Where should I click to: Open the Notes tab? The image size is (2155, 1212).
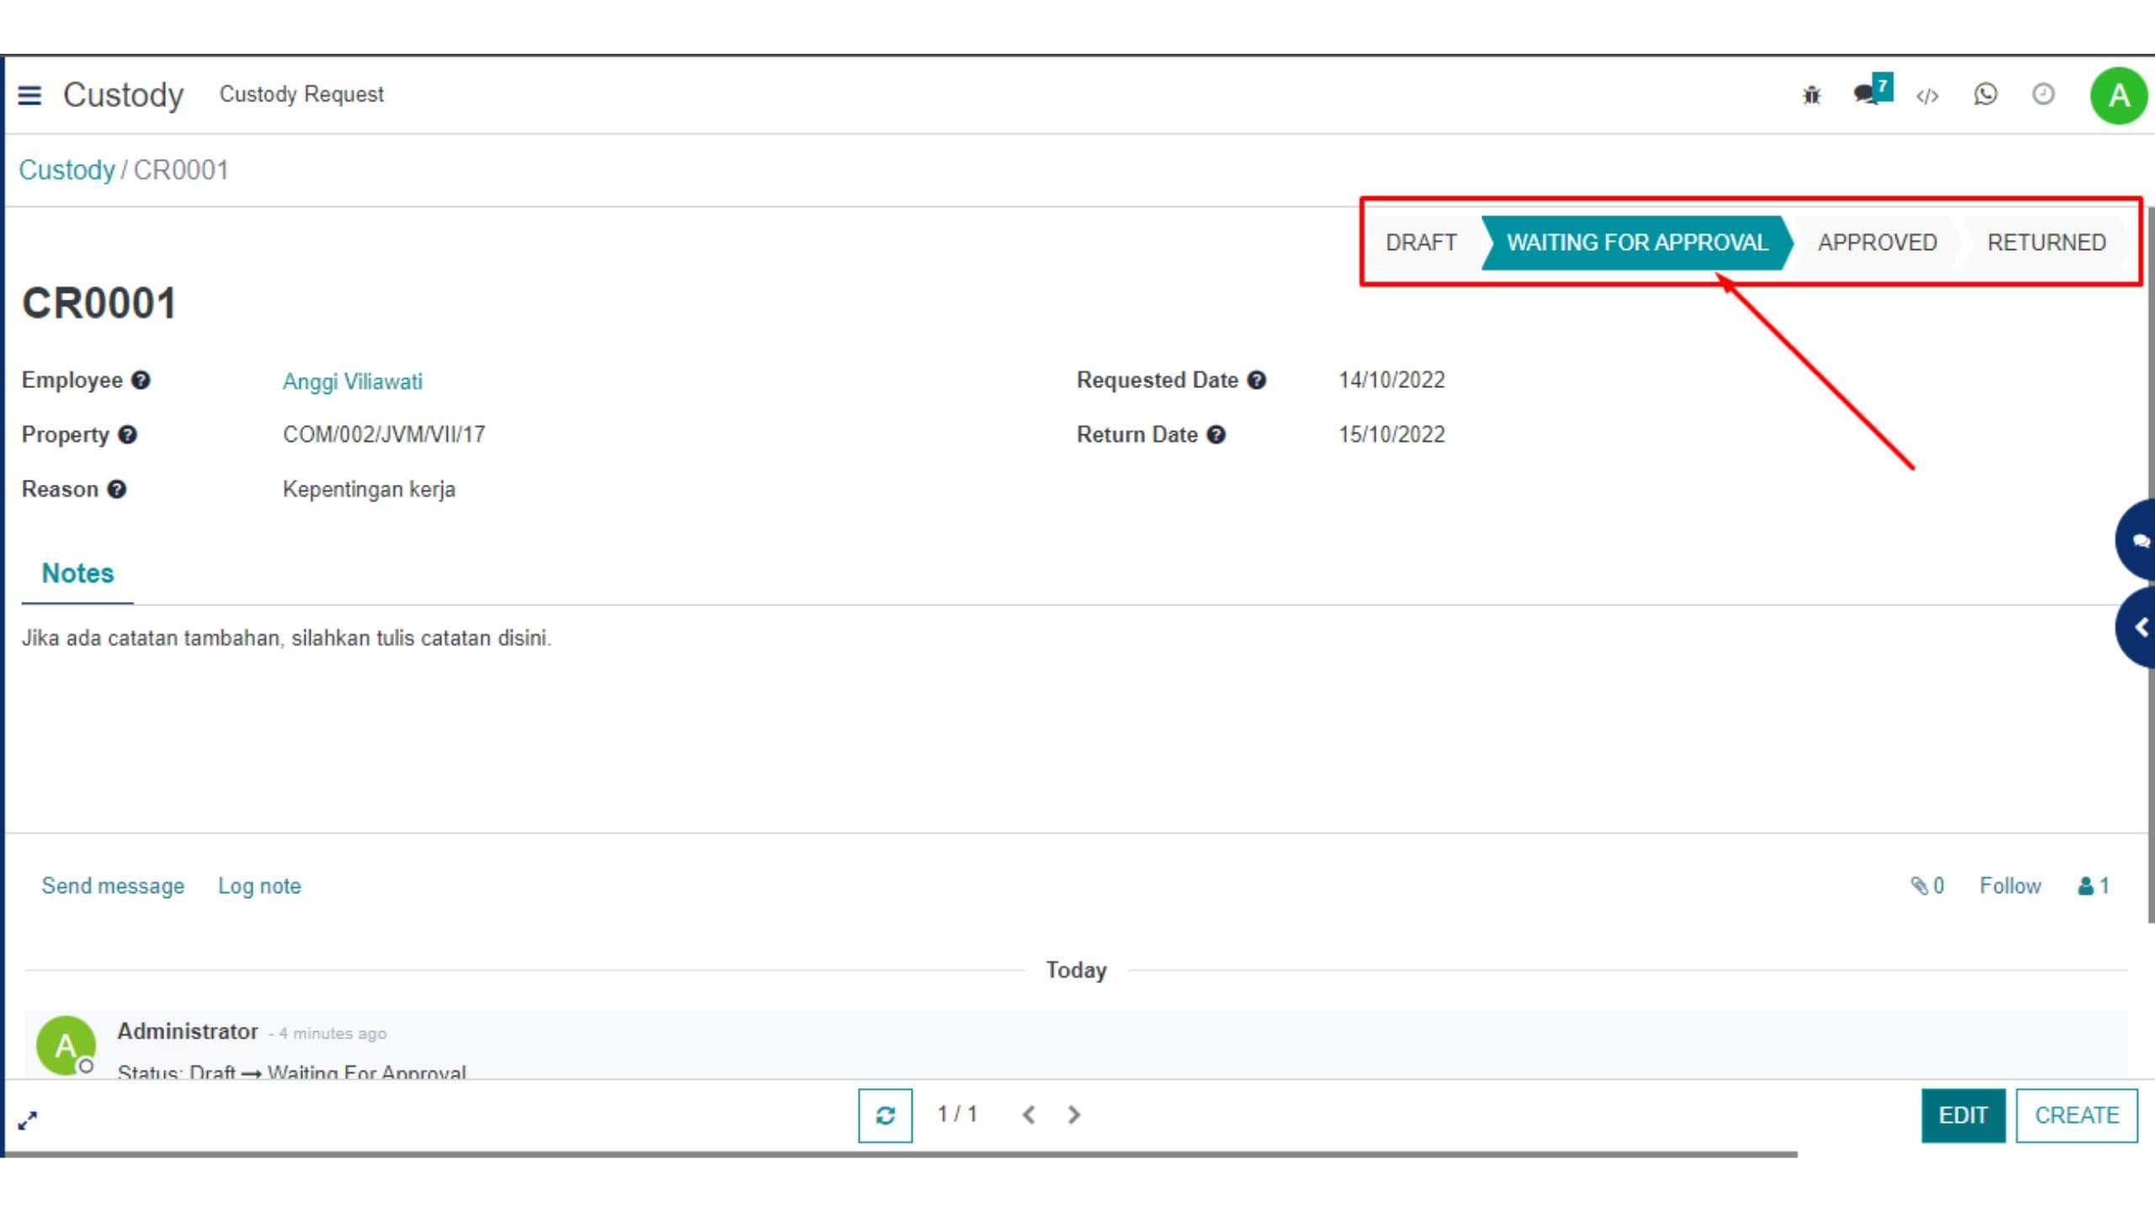[77, 573]
